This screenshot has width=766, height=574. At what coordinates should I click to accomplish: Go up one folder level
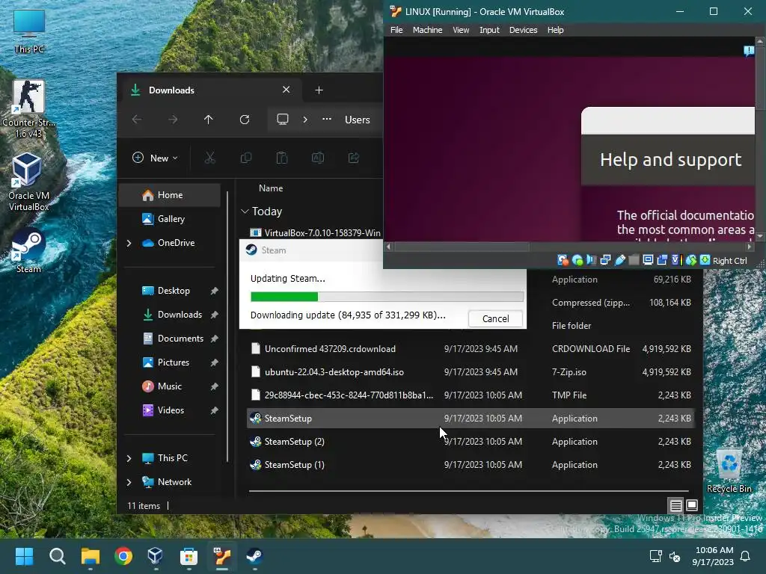209,120
